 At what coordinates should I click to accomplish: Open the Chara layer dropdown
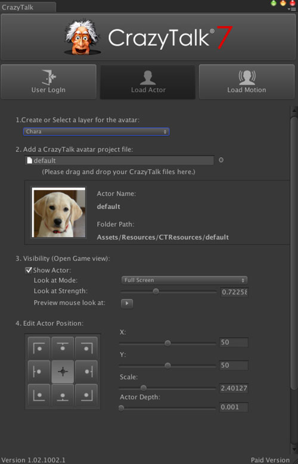point(97,132)
